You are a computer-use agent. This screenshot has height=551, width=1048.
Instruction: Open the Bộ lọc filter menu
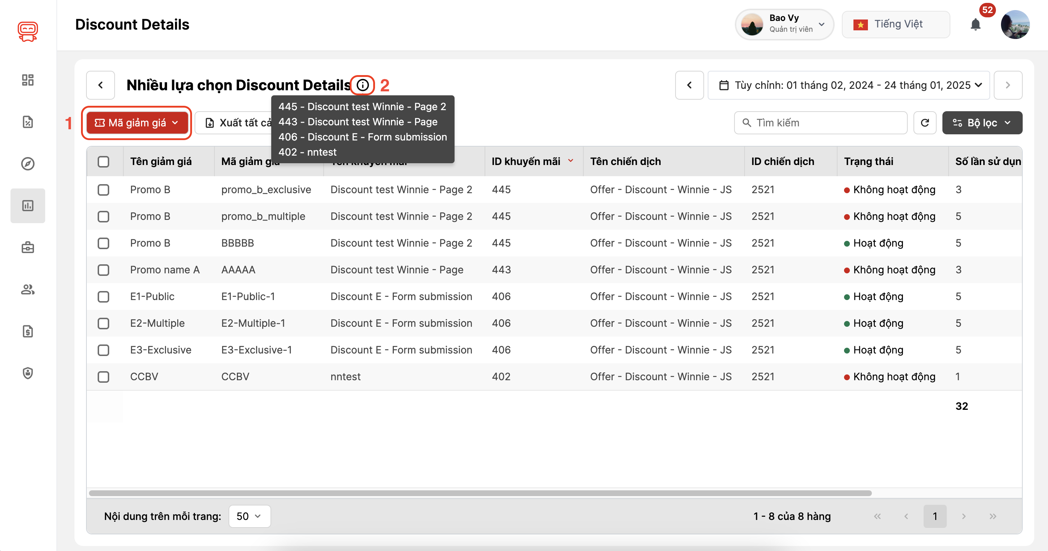click(x=982, y=123)
